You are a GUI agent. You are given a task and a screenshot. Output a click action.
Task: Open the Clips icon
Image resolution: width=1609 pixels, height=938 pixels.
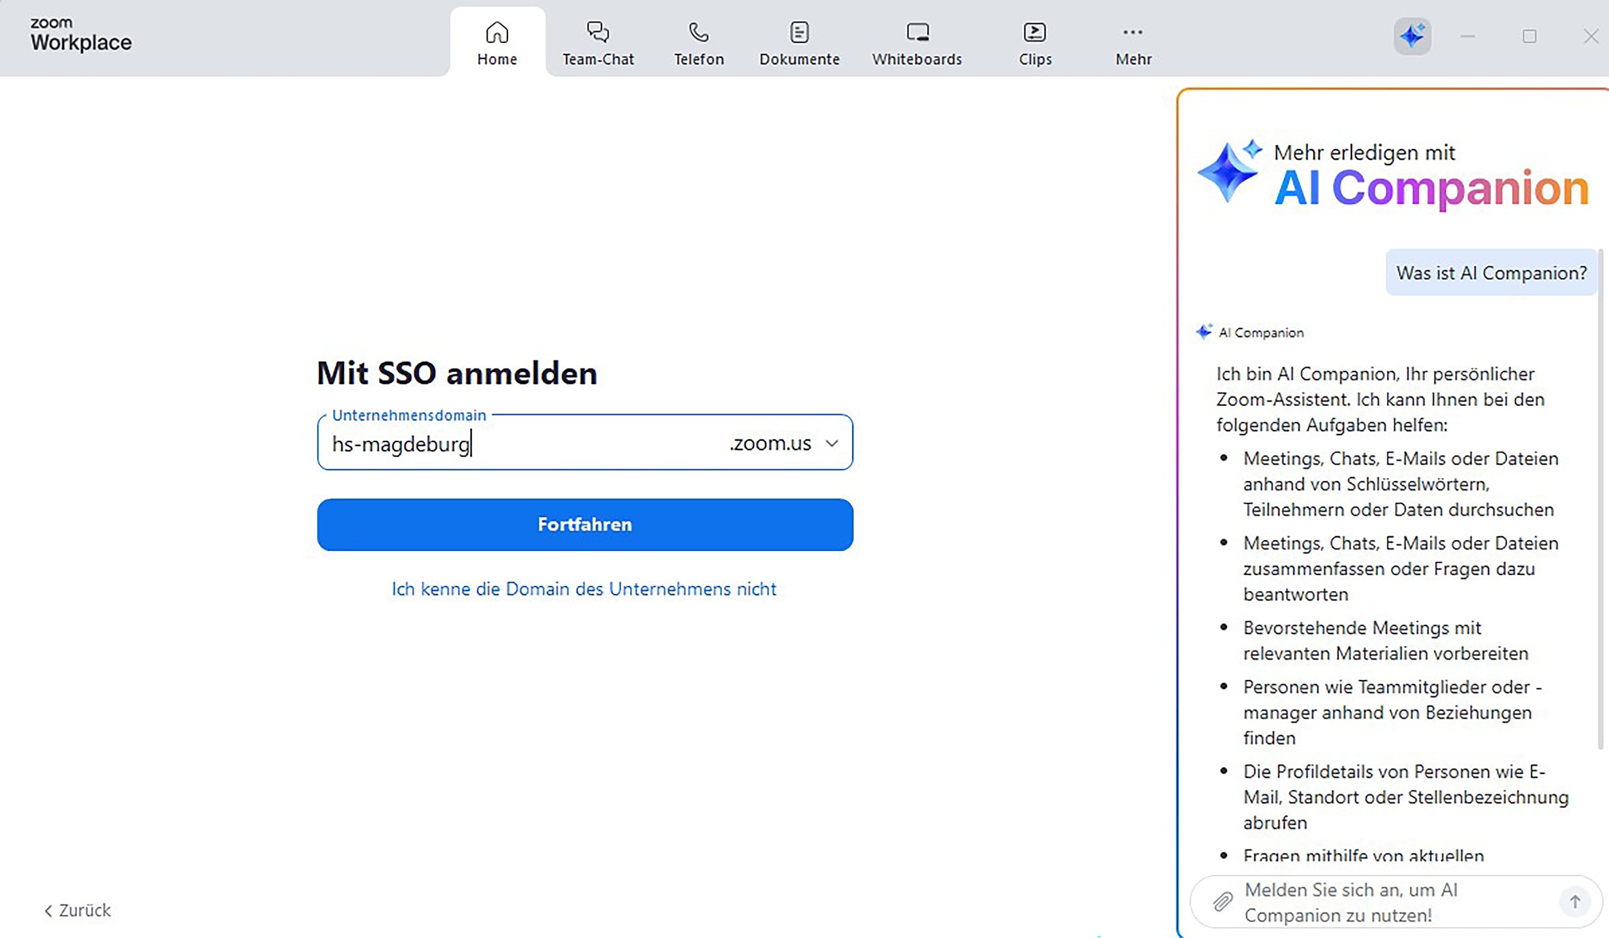click(1035, 33)
